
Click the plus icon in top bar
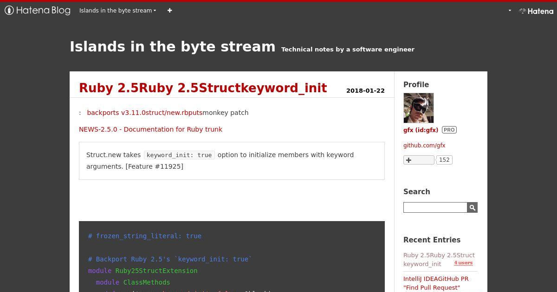tap(169, 10)
